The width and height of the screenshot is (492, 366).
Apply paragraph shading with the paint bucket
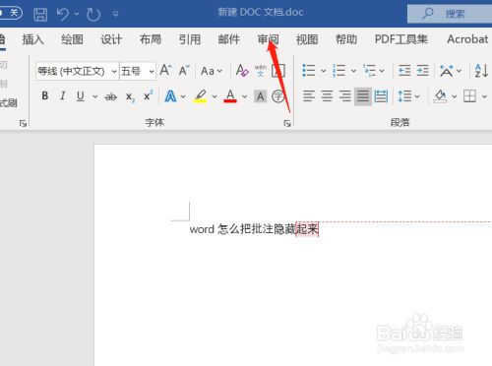pos(440,96)
